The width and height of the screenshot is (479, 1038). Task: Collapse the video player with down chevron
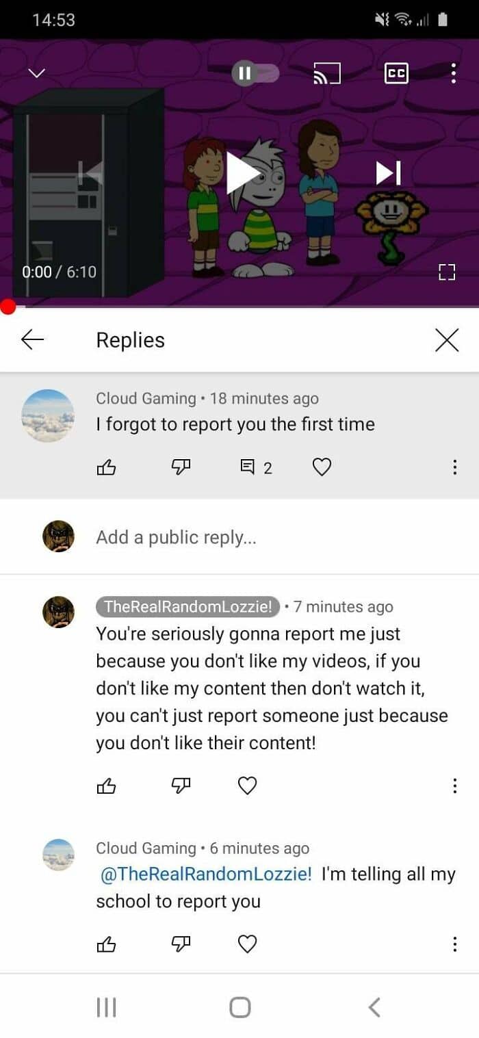pos(36,73)
